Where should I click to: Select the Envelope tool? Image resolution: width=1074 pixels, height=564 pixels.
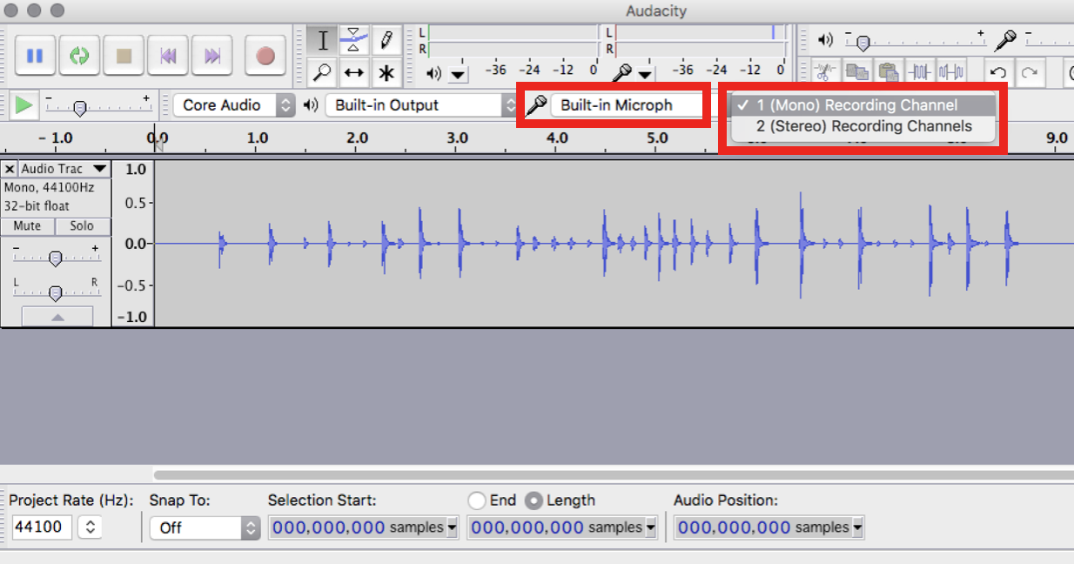pos(353,40)
